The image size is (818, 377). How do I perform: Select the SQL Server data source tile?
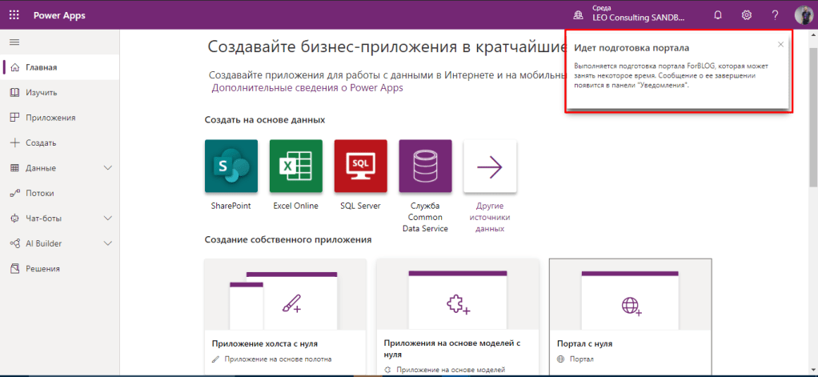(x=360, y=166)
